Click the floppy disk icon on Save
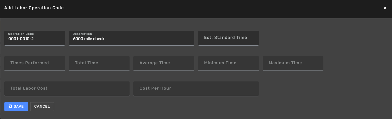This screenshot has width=392, height=119. tap(10, 106)
